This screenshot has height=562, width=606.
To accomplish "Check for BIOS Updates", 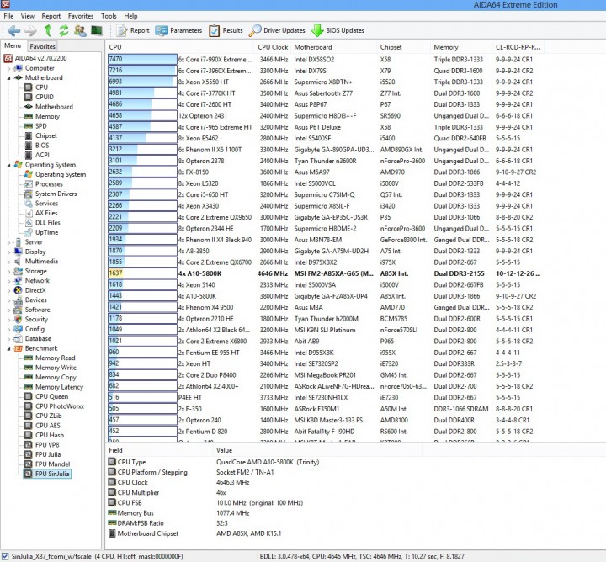I will 338,30.
